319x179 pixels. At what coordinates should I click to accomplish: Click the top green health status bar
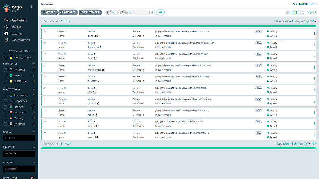point(179,26)
